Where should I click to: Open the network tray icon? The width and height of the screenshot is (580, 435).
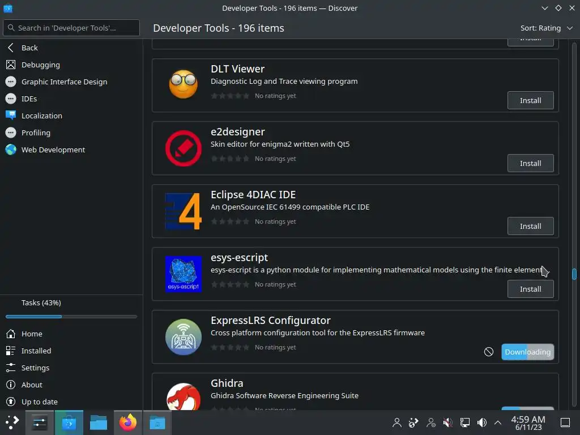click(464, 423)
